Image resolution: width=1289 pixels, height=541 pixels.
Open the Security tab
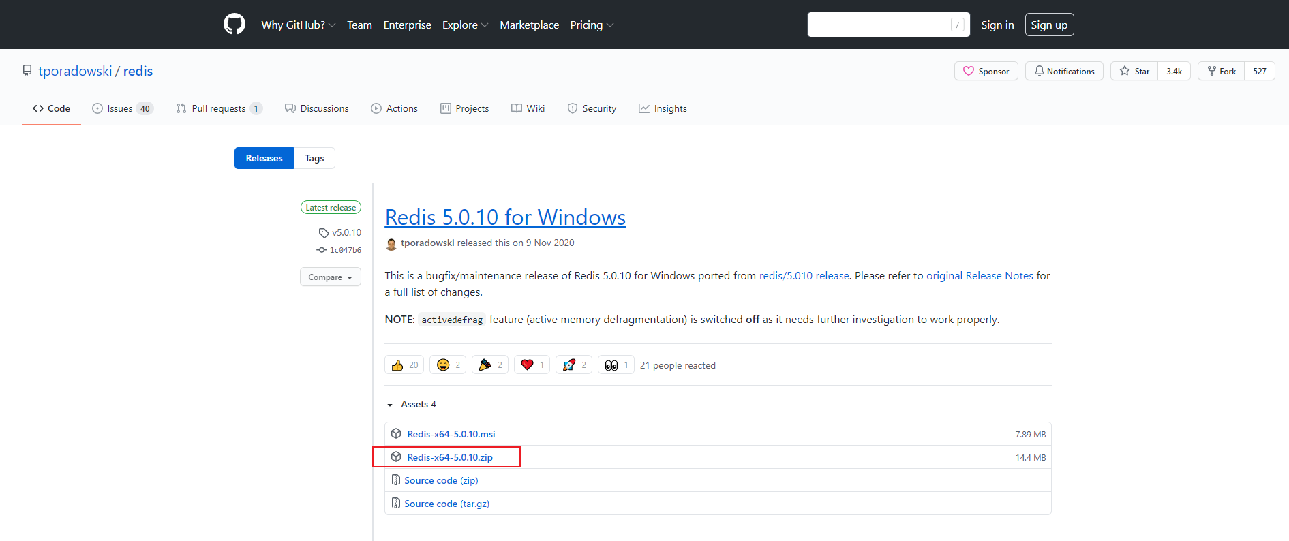[592, 108]
